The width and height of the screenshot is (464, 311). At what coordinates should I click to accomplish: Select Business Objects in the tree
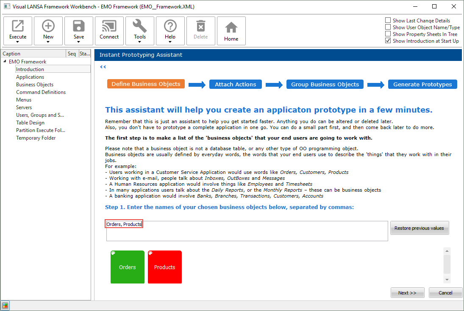pos(35,85)
